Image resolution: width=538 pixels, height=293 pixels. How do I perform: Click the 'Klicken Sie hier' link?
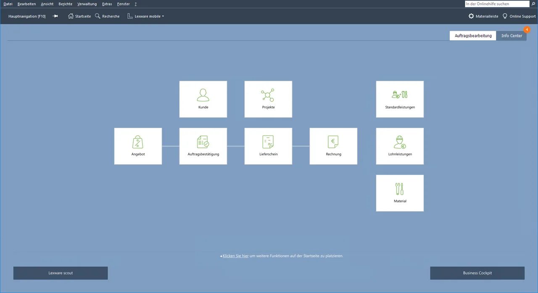click(235, 256)
